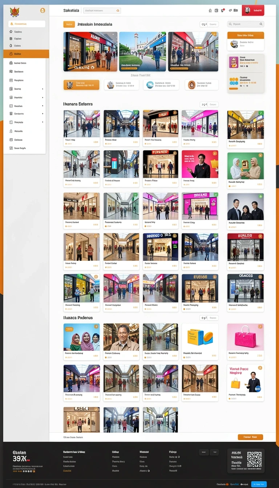279x488 pixels.
Task: Click the orange icon inside the Sakatiala search field
Action: 118,11
